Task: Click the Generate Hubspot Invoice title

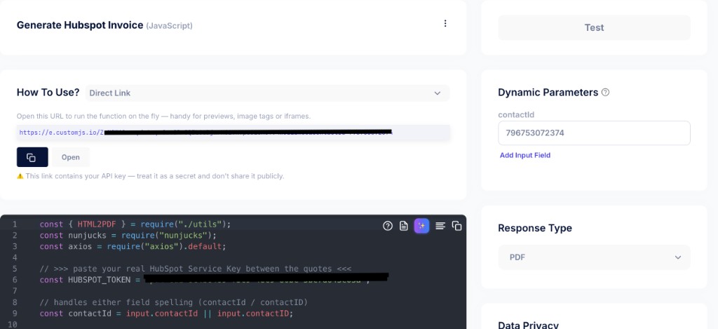Action: [x=80, y=25]
